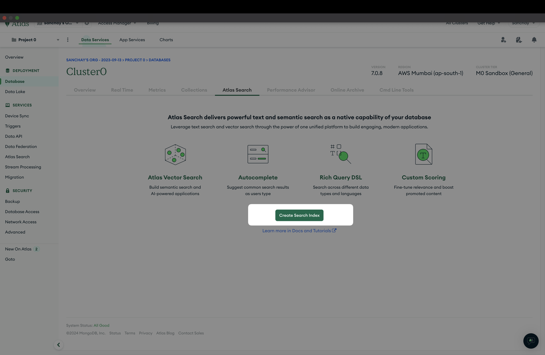Collapse the sidebar with the chevron button
Image resolution: width=545 pixels, height=355 pixels.
coord(58,345)
